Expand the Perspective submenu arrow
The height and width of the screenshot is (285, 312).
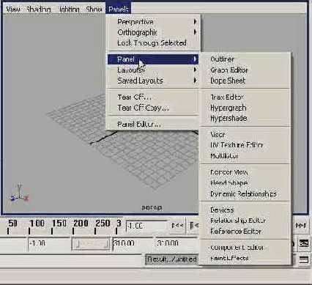click(x=195, y=22)
